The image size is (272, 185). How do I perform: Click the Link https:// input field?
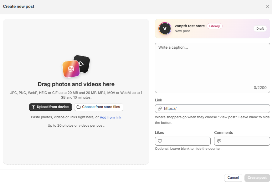tap(212, 109)
